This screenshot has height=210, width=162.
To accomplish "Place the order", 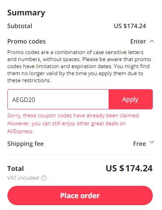I will [80, 196].
